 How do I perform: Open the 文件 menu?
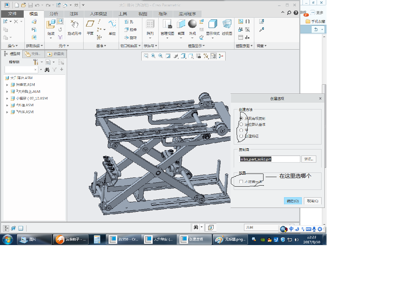pos(12,14)
